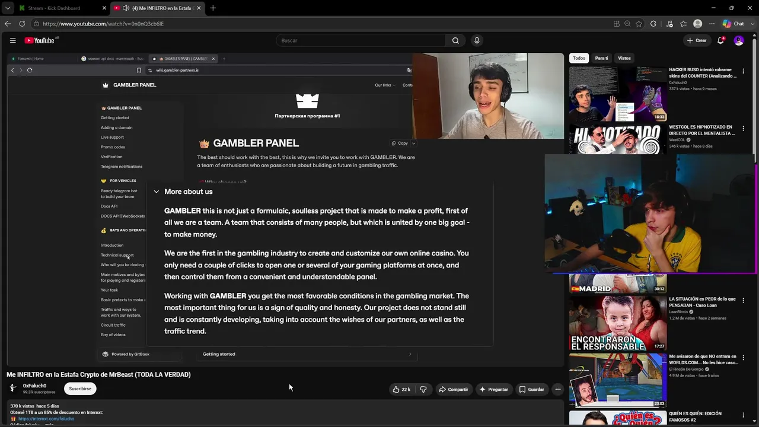Open the YouTube guide hamburger menu
This screenshot has width=759, height=427.
pyautogui.click(x=12, y=40)
